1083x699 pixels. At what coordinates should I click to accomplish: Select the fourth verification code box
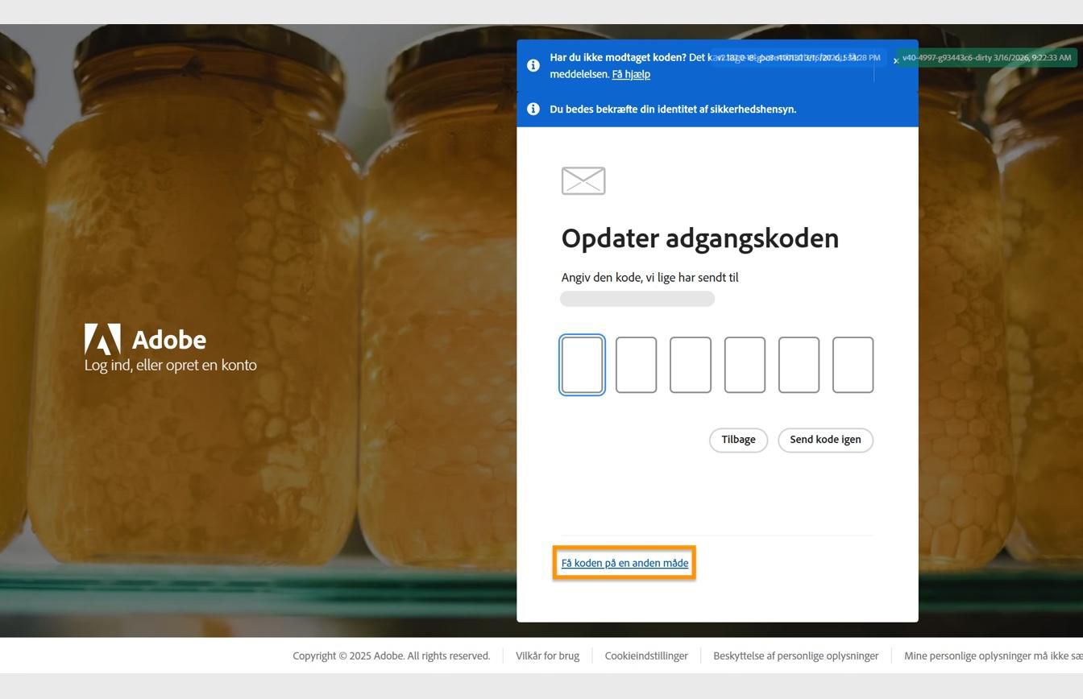click(745, 364)
